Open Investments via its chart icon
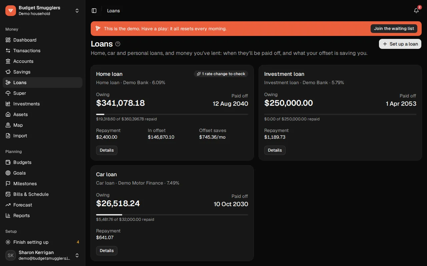Viewport: 427px width, 266px height. (x=8, y=104)
